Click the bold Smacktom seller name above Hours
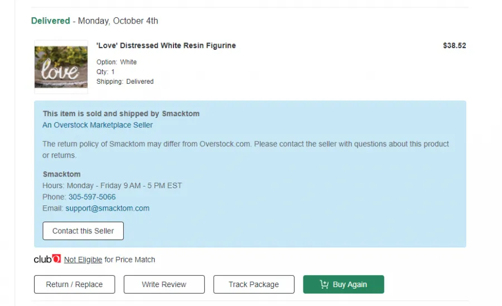This screenshot has width=502, height=306. 61,174
